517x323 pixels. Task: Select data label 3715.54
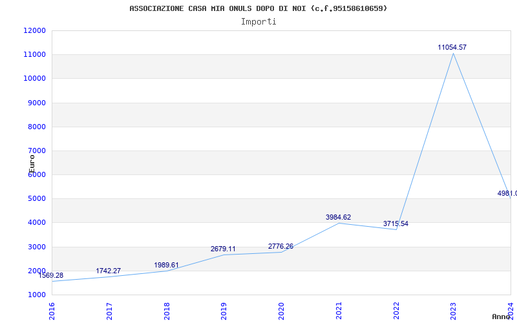(396, 224)
